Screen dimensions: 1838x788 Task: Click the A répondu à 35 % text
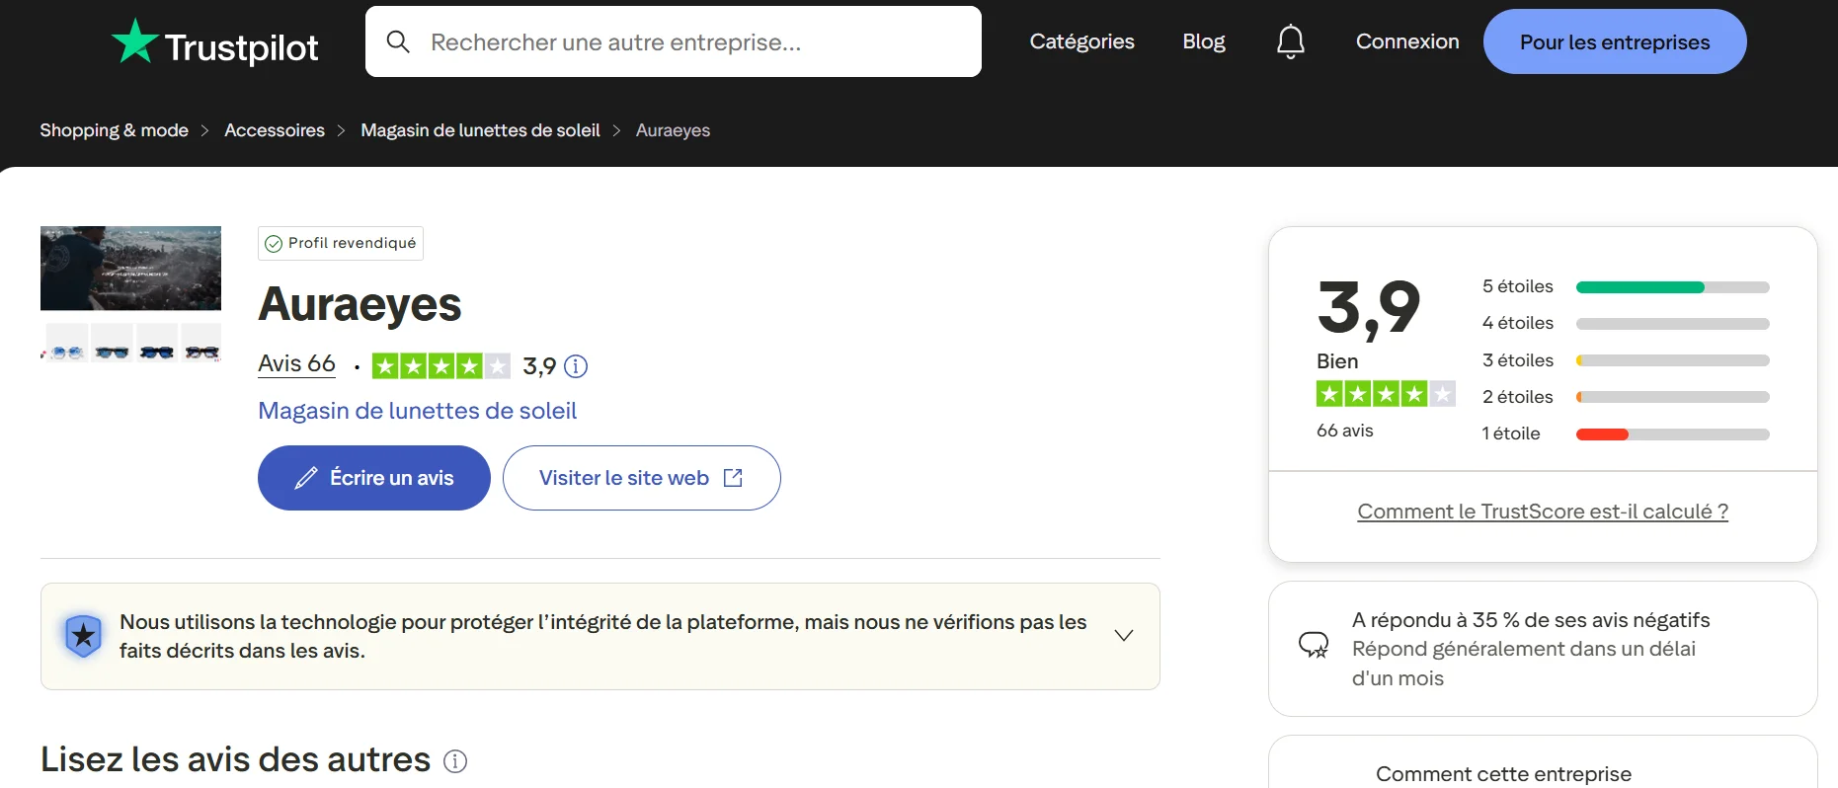1531,620
